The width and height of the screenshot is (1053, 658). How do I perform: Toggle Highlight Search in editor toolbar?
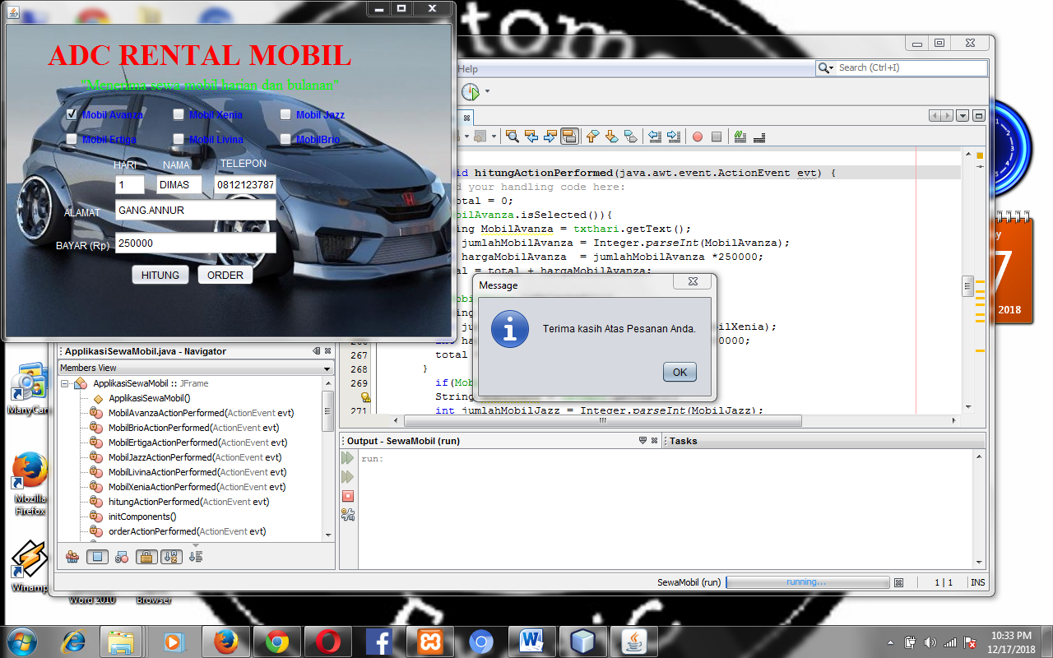(569, 137)
